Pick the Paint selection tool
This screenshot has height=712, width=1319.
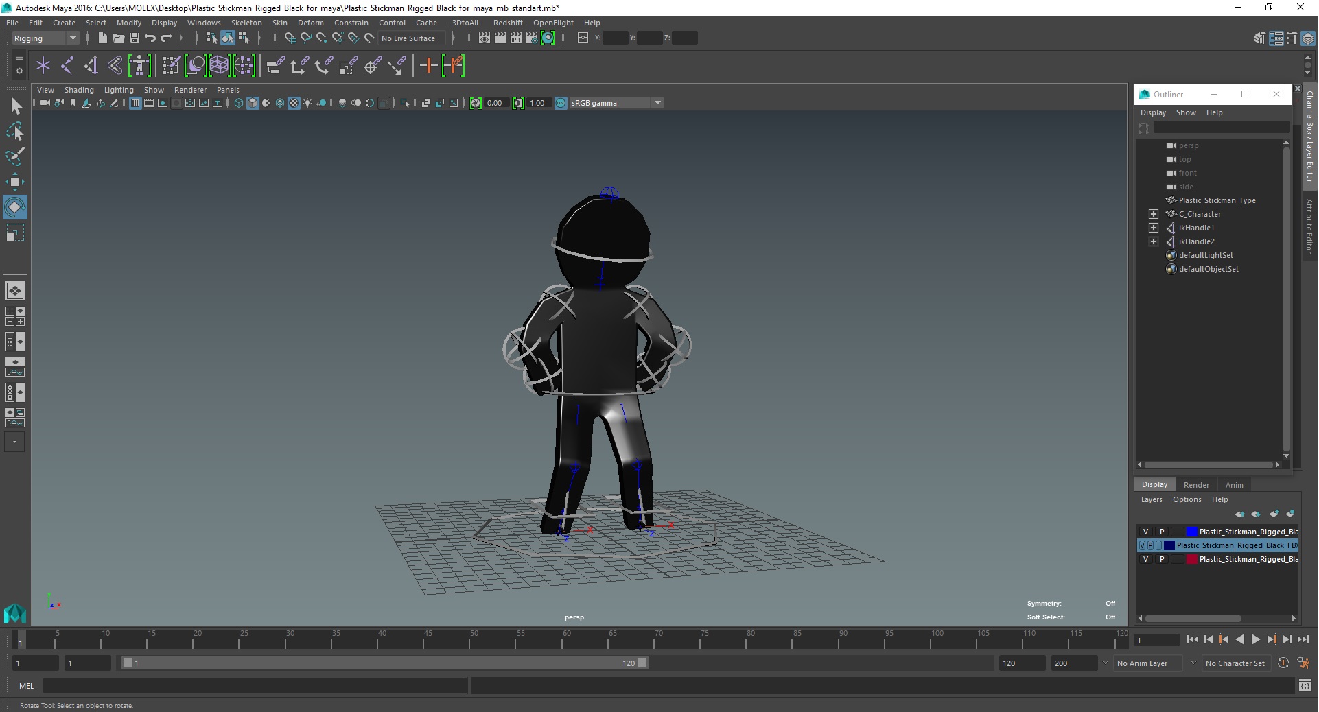[x=15, y=156]
